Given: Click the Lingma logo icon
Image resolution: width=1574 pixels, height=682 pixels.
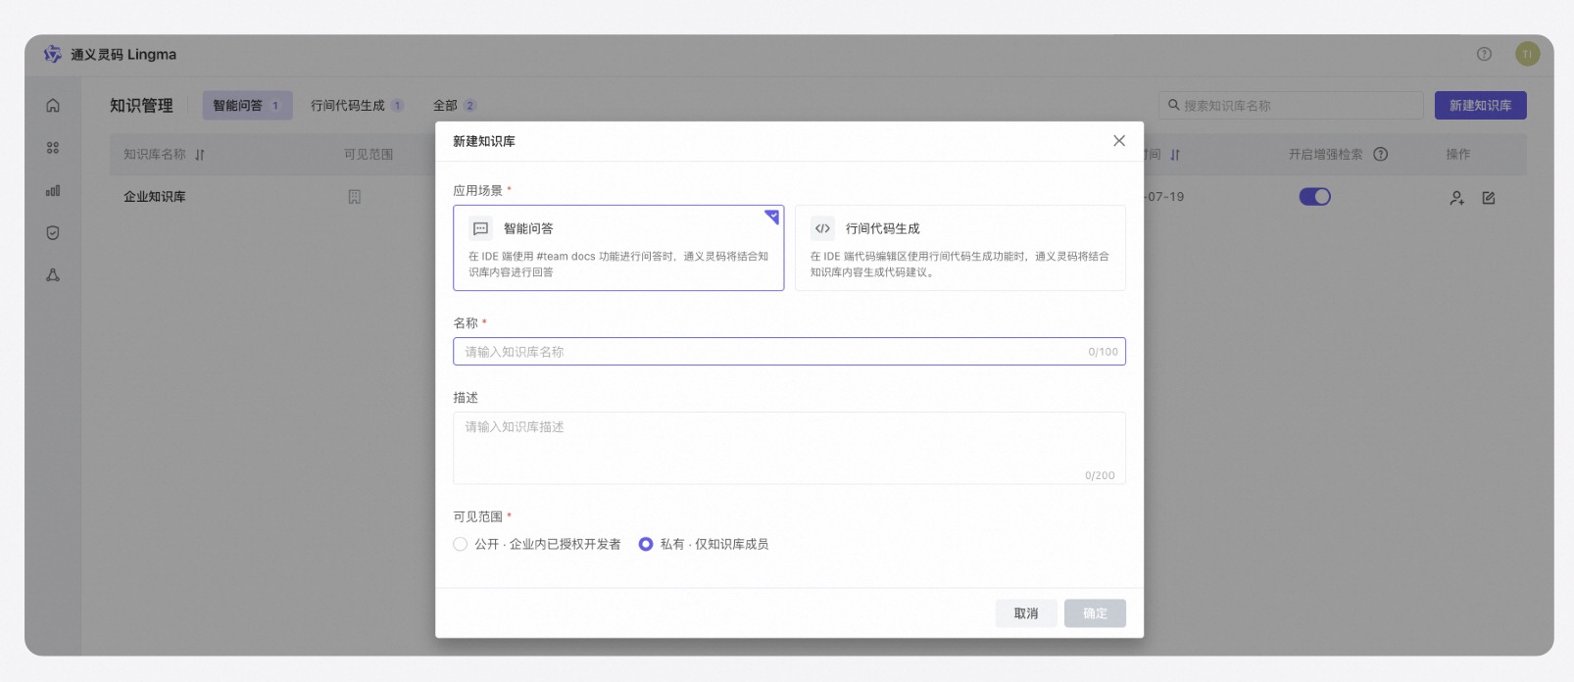Looking at the screenshot, I should (53, 55).
